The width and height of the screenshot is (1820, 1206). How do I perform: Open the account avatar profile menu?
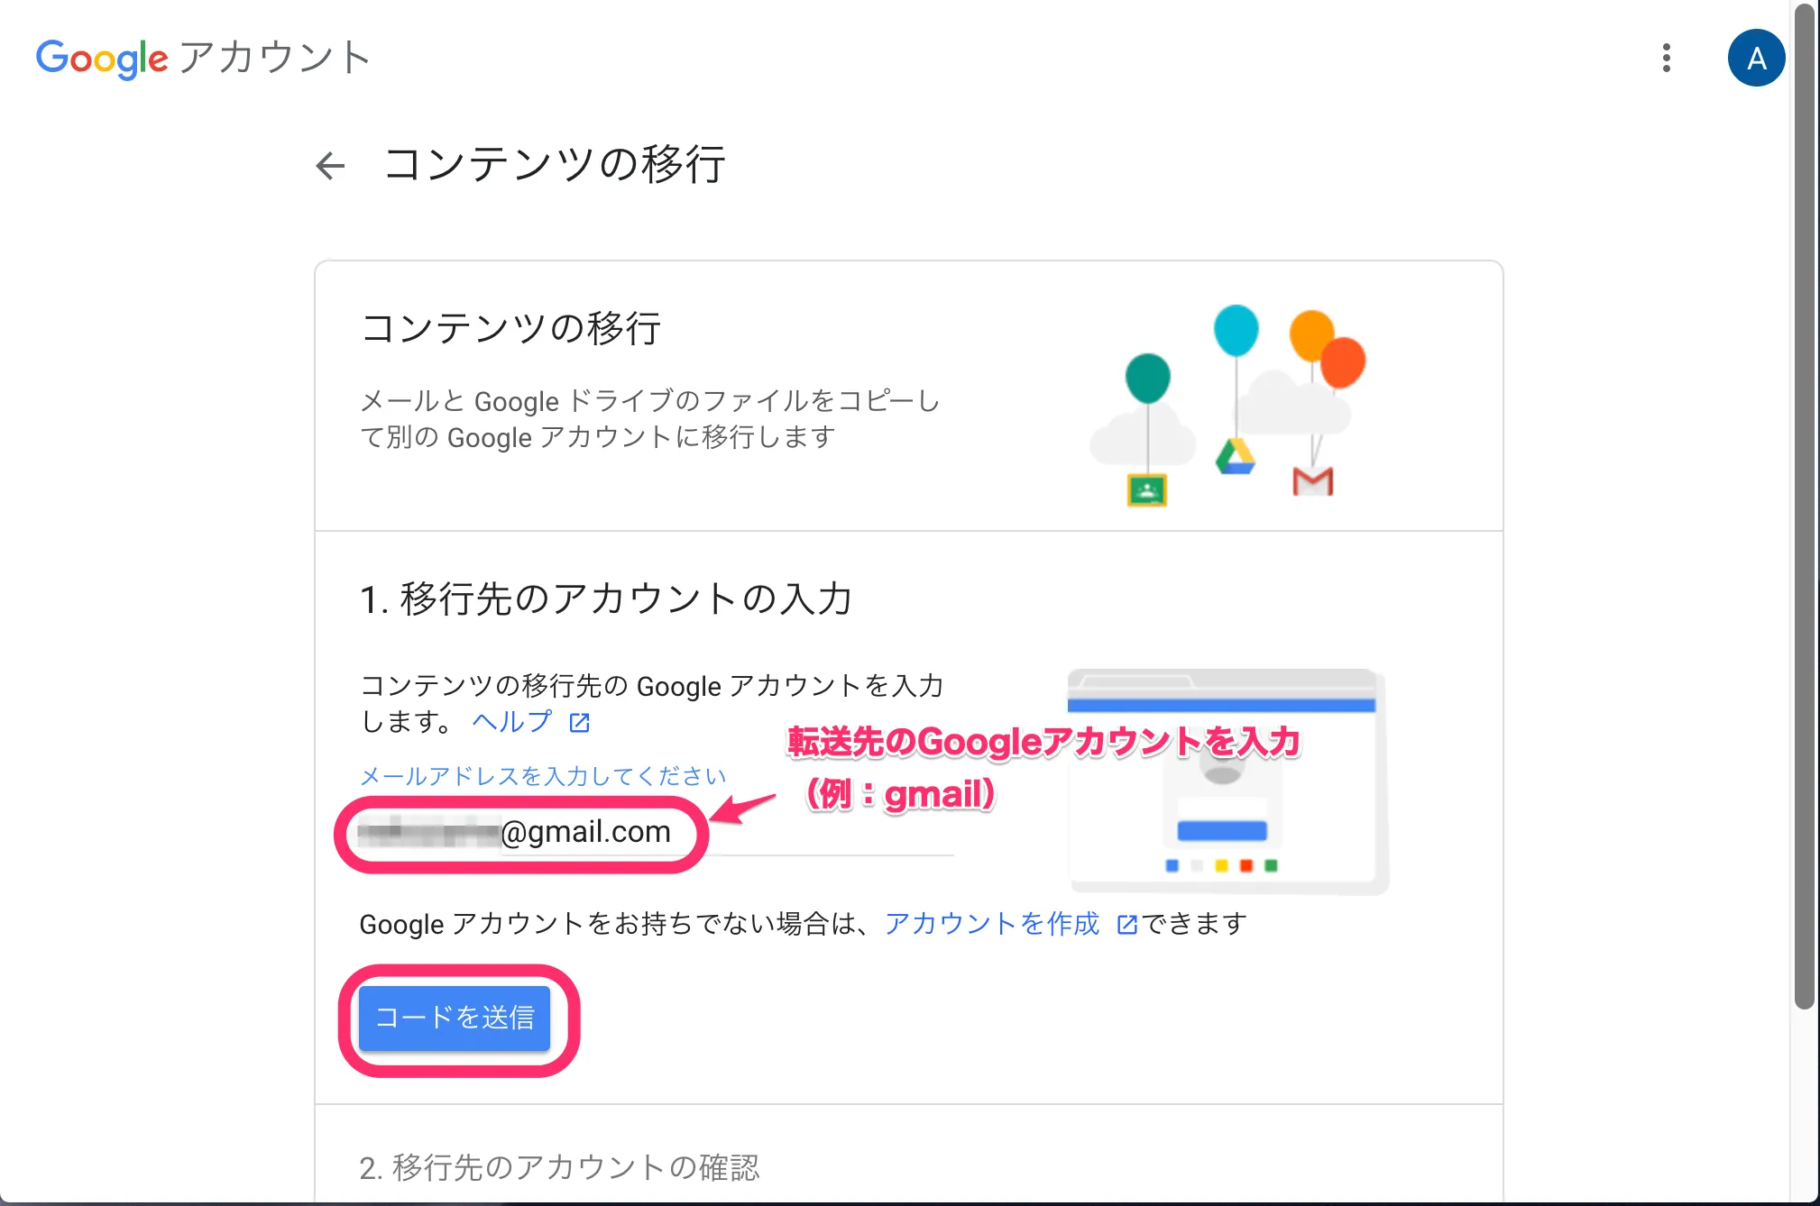point(1755,59)
